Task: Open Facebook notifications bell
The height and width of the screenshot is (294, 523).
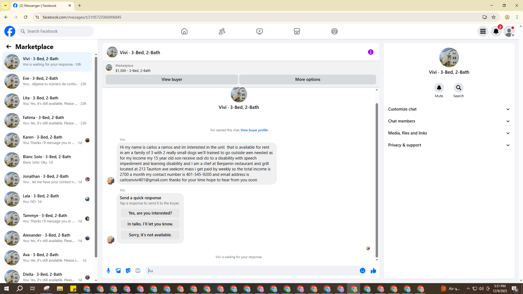Action: 496,31
